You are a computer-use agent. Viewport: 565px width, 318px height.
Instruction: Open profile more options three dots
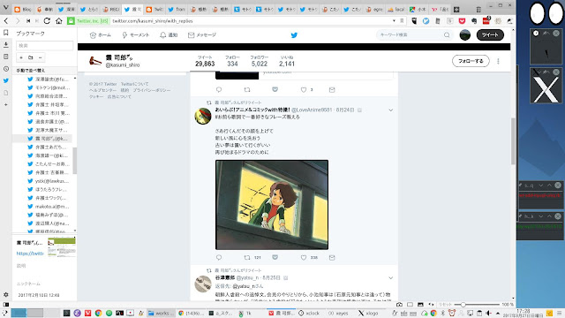[498, 61]
